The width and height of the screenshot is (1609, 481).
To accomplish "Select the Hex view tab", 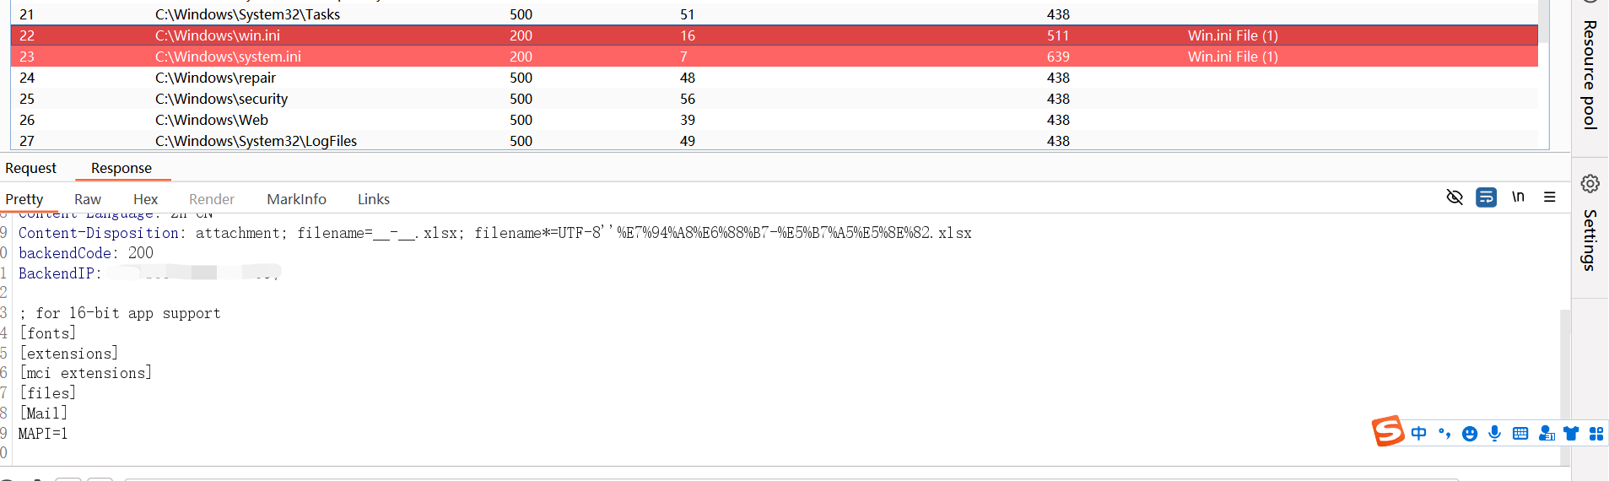I will (145, 199).
